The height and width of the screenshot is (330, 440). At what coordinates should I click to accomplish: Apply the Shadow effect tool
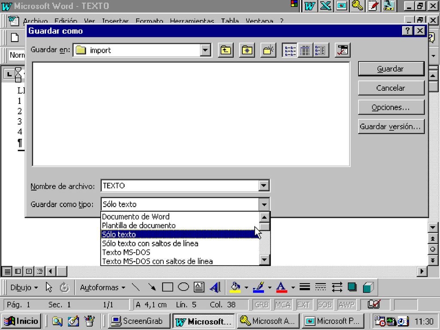point(352,287)
